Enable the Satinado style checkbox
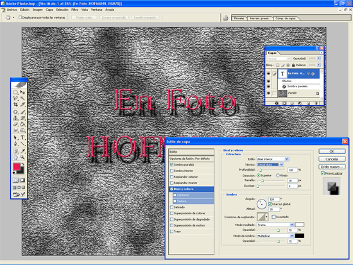The height and width of the screenshot is (265, 353). (x=172, y=207)
